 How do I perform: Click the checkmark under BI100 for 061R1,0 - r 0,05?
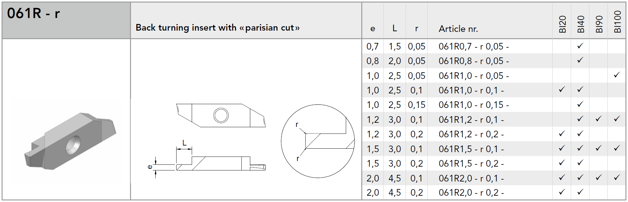617,75
